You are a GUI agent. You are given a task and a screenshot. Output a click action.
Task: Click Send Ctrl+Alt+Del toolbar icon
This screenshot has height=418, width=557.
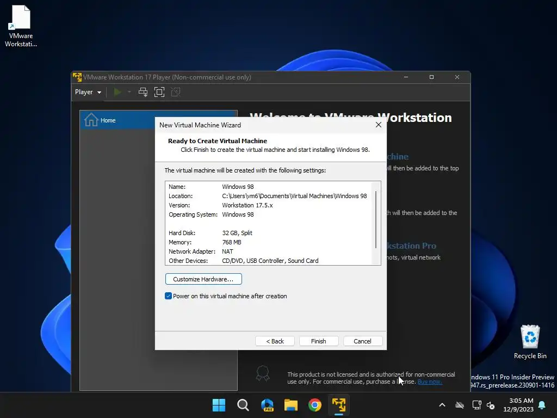143,92
